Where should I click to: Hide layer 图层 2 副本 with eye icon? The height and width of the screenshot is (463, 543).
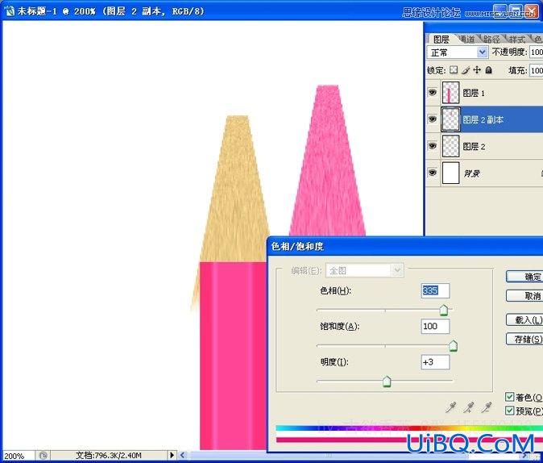coord(432,119)
